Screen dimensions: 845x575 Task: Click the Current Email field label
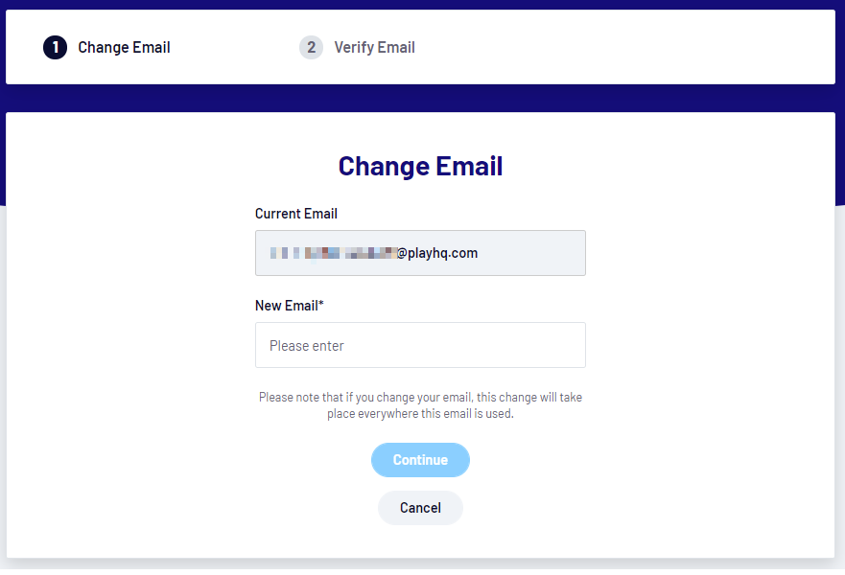point(296,214)
